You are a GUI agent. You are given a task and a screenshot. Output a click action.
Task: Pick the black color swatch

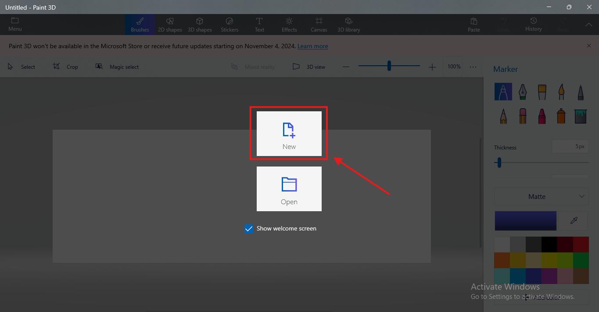pos(549,245)
